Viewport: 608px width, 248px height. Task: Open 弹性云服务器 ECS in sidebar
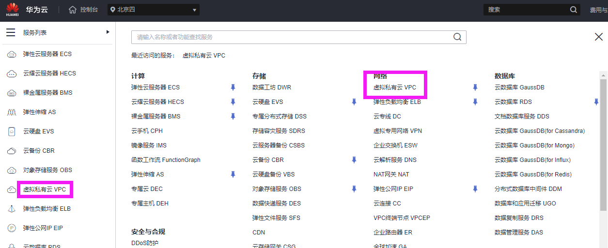tap(47, 54)
